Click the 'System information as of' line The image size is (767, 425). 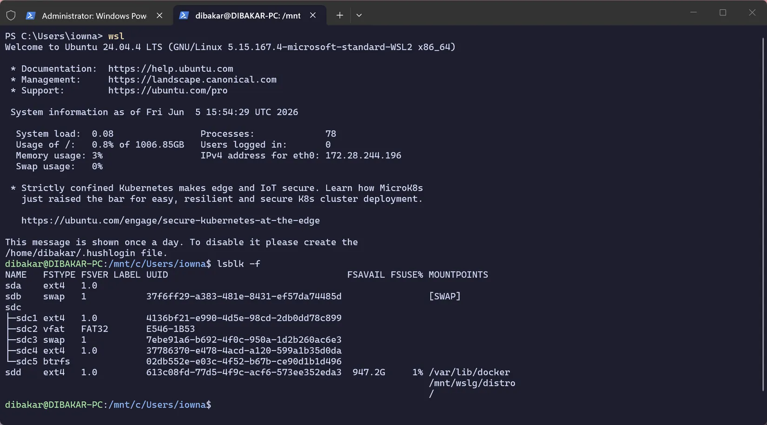point(154,112)
